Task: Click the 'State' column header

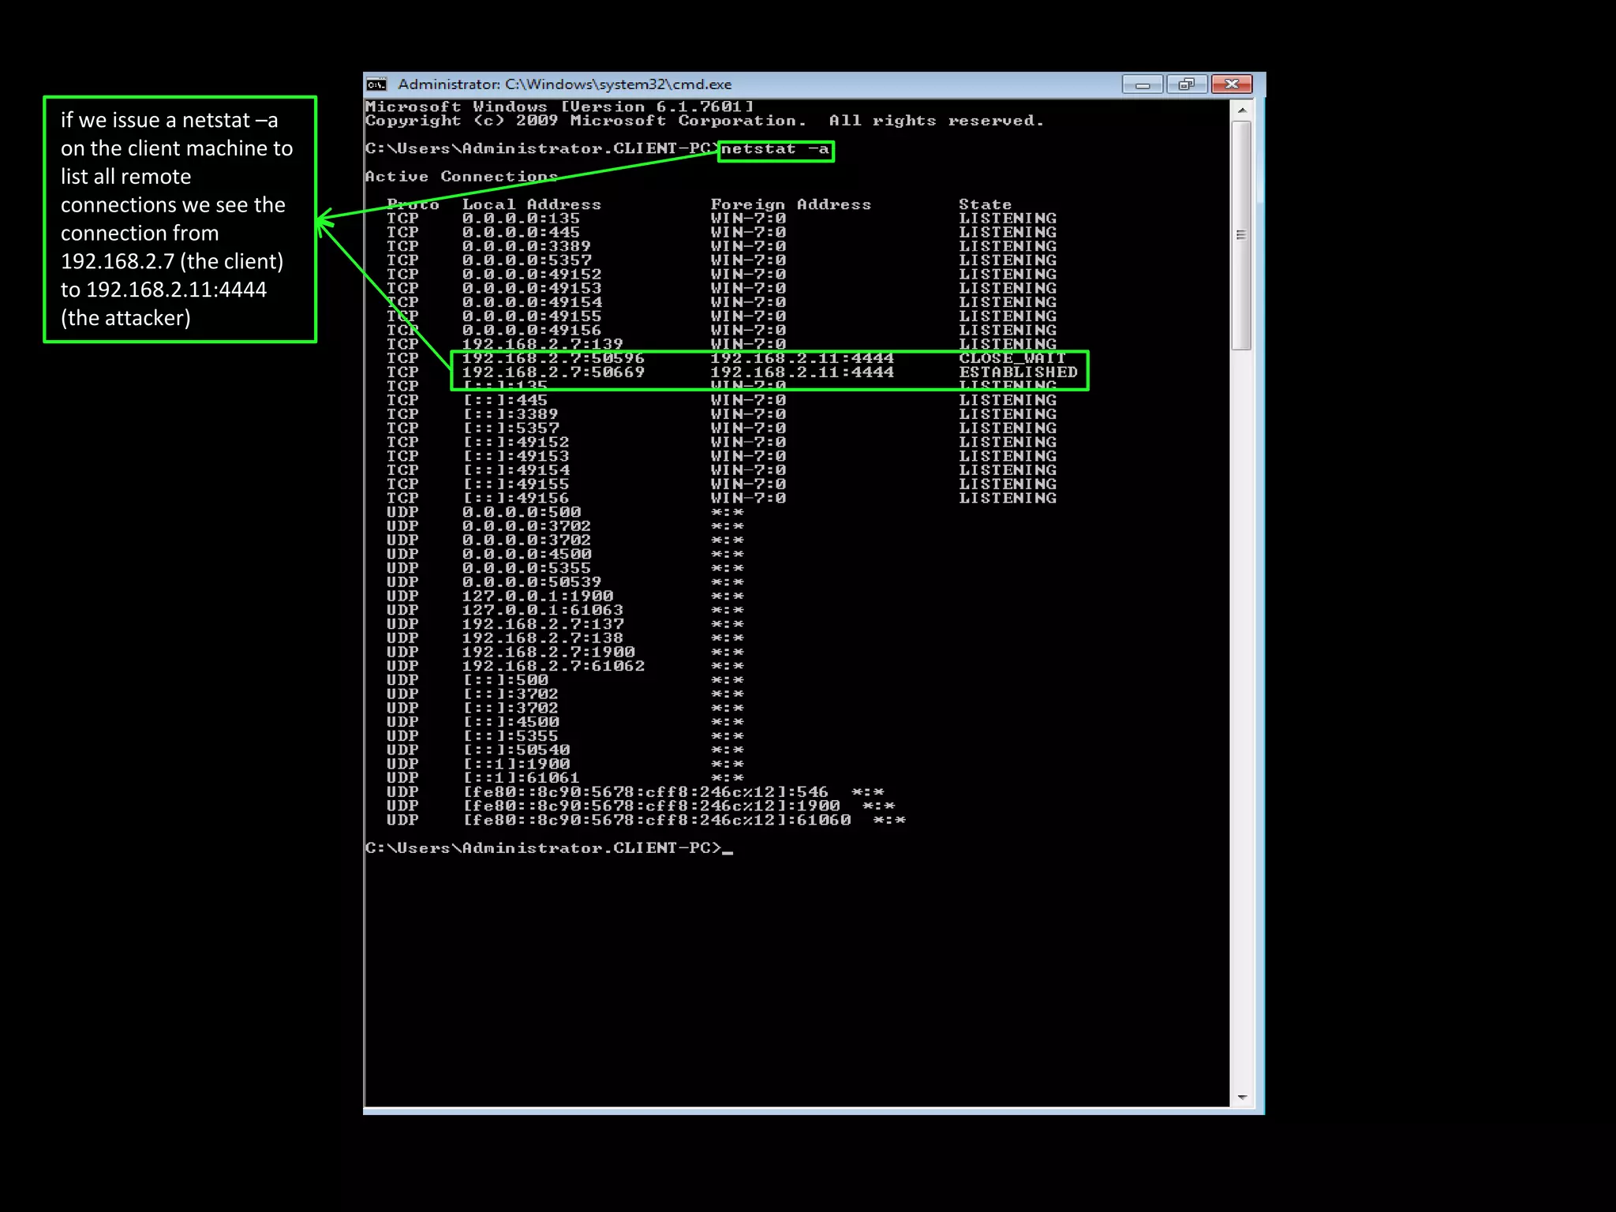Action: [985, 204]
